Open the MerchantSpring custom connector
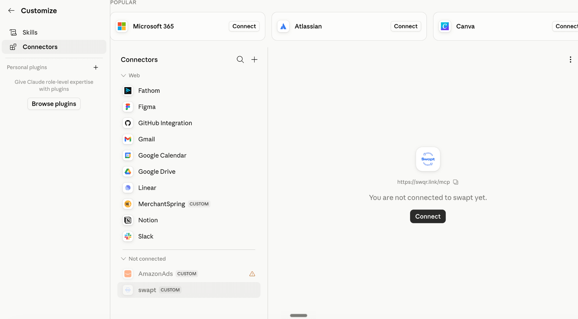 (189, 204)
